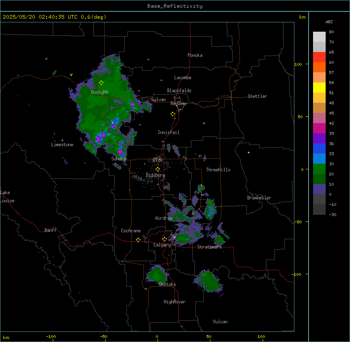Click the yellow V marker northeast of Calgary

[174, 237]
